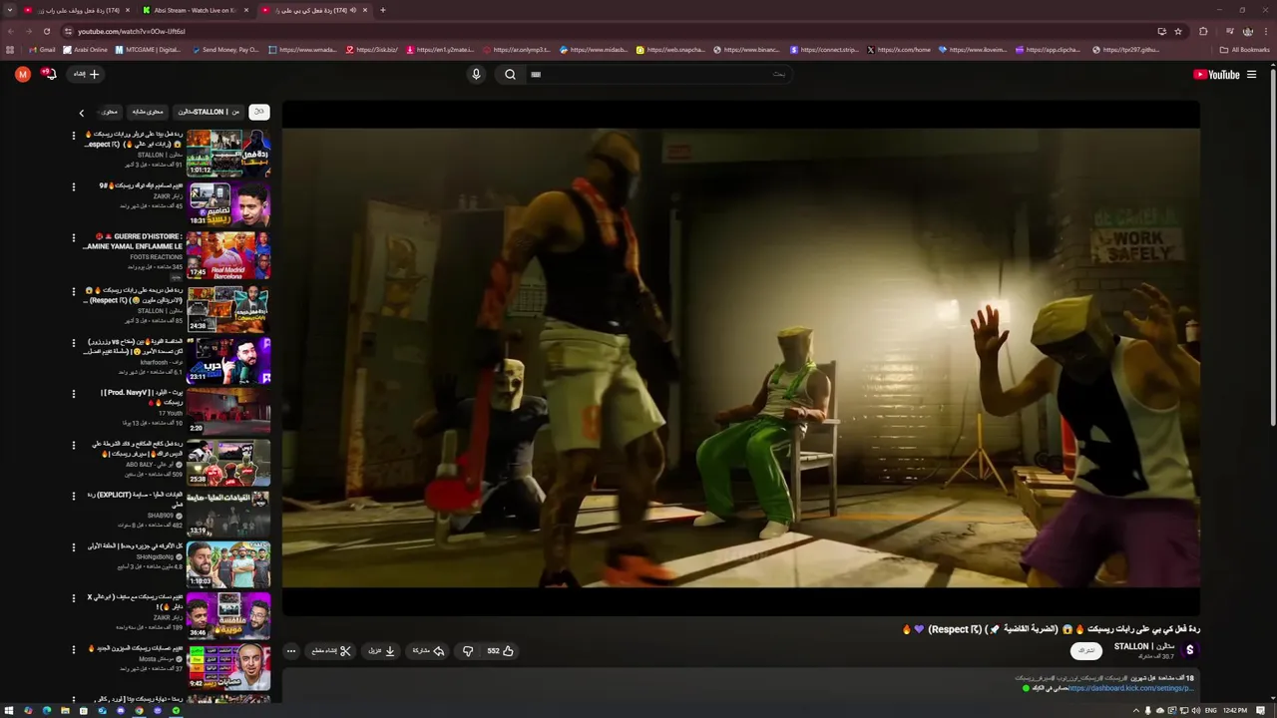Open the apps grid in bookmarks bar
Image resolution: width=1277 pixels, height=718 pixels.
click(x=10, y=50)
